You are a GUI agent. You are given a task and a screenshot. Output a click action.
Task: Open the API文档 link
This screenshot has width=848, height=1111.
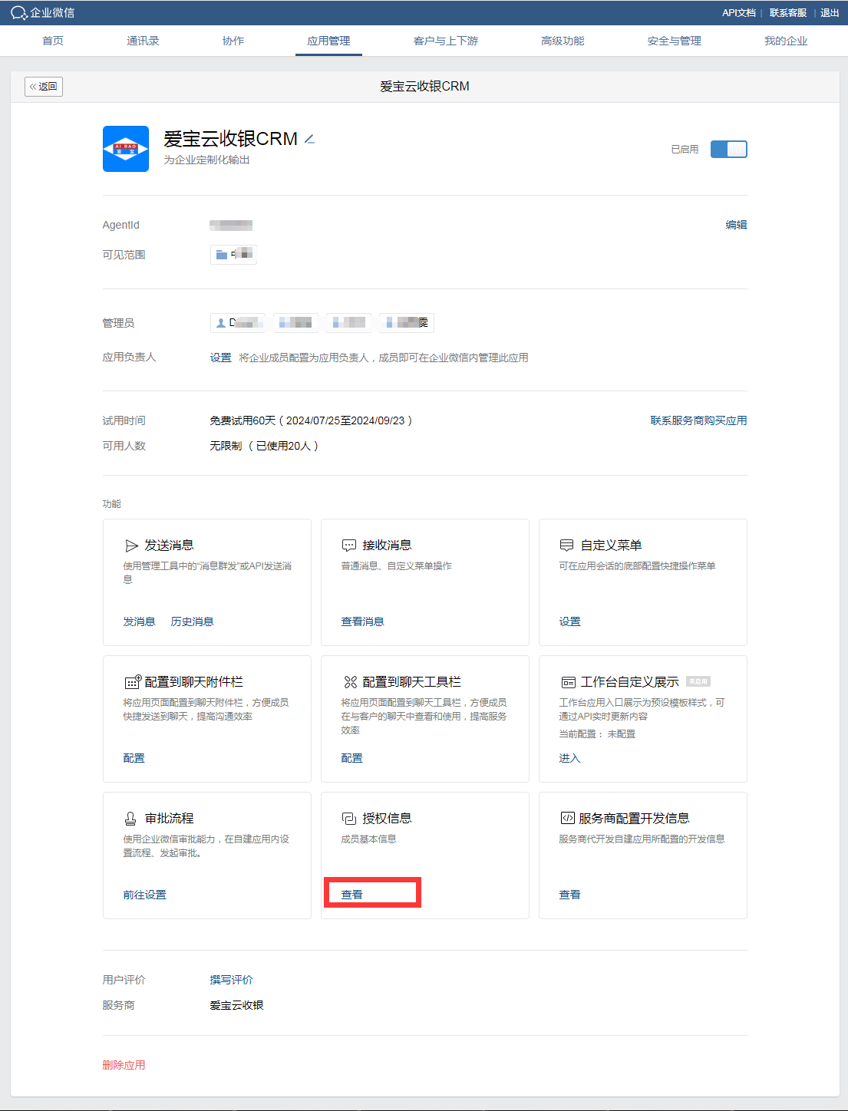[x=739, y=13]
